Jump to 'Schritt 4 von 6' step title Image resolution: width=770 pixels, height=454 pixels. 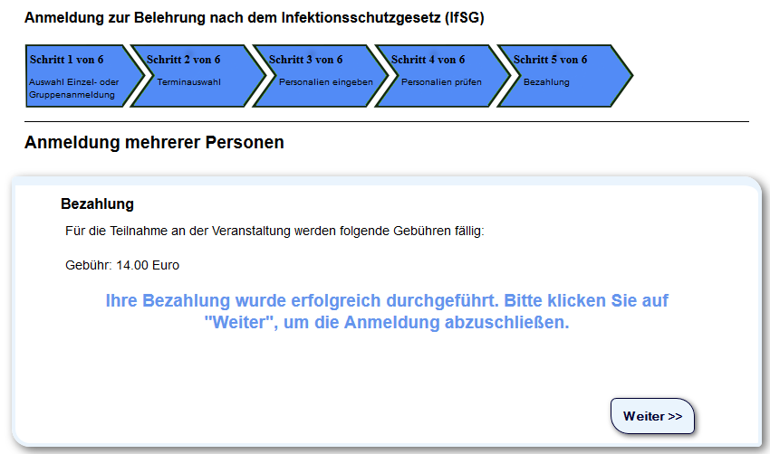pyautogui.click(x=428, y=60)
